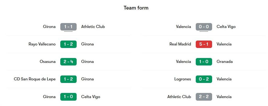
Task: Click Celta Vigo in the 0 - 0 row
Action: 226,27
